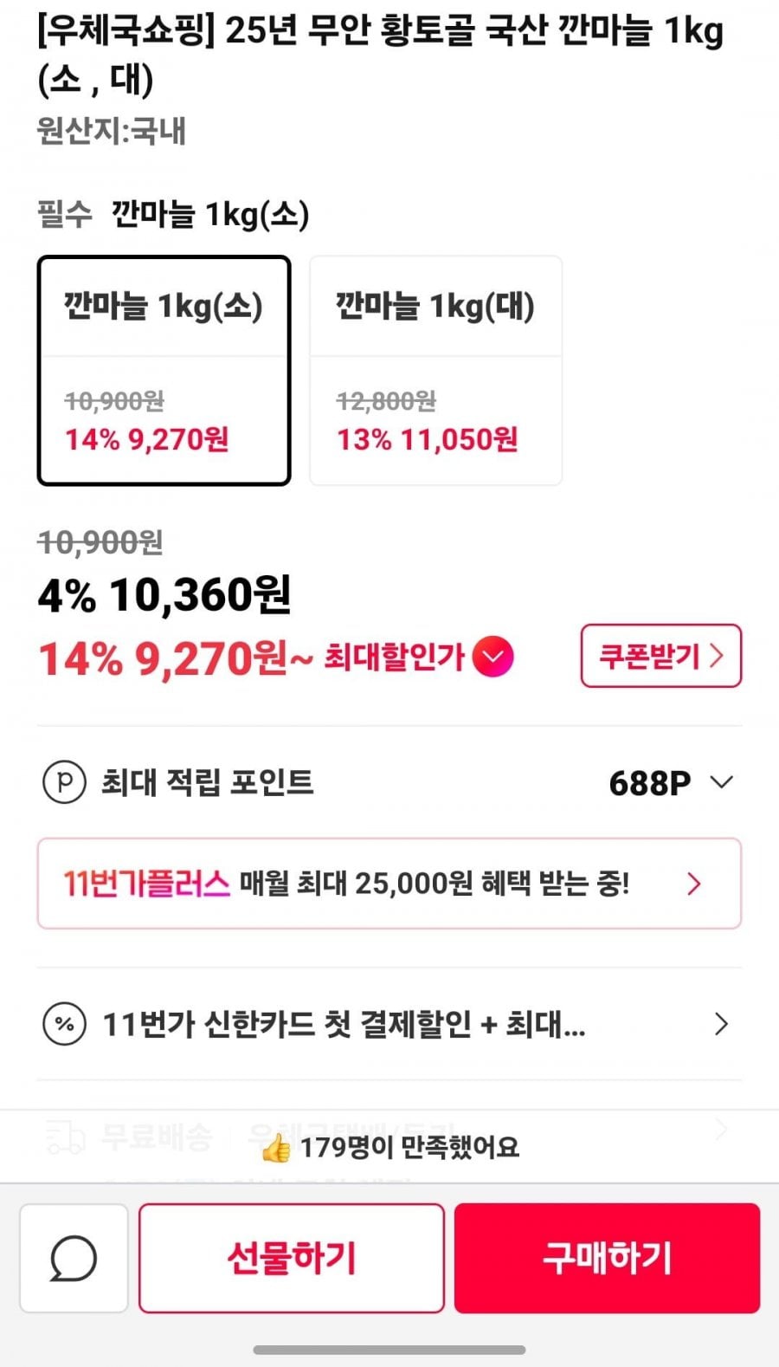779x1367 pixels.
Task: Open the 11번가 신한카드 첫 결제할인 text
Action: [x=344, y=1024]
